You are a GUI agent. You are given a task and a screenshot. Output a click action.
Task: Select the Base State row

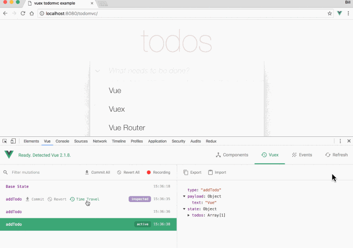point(88,186)
